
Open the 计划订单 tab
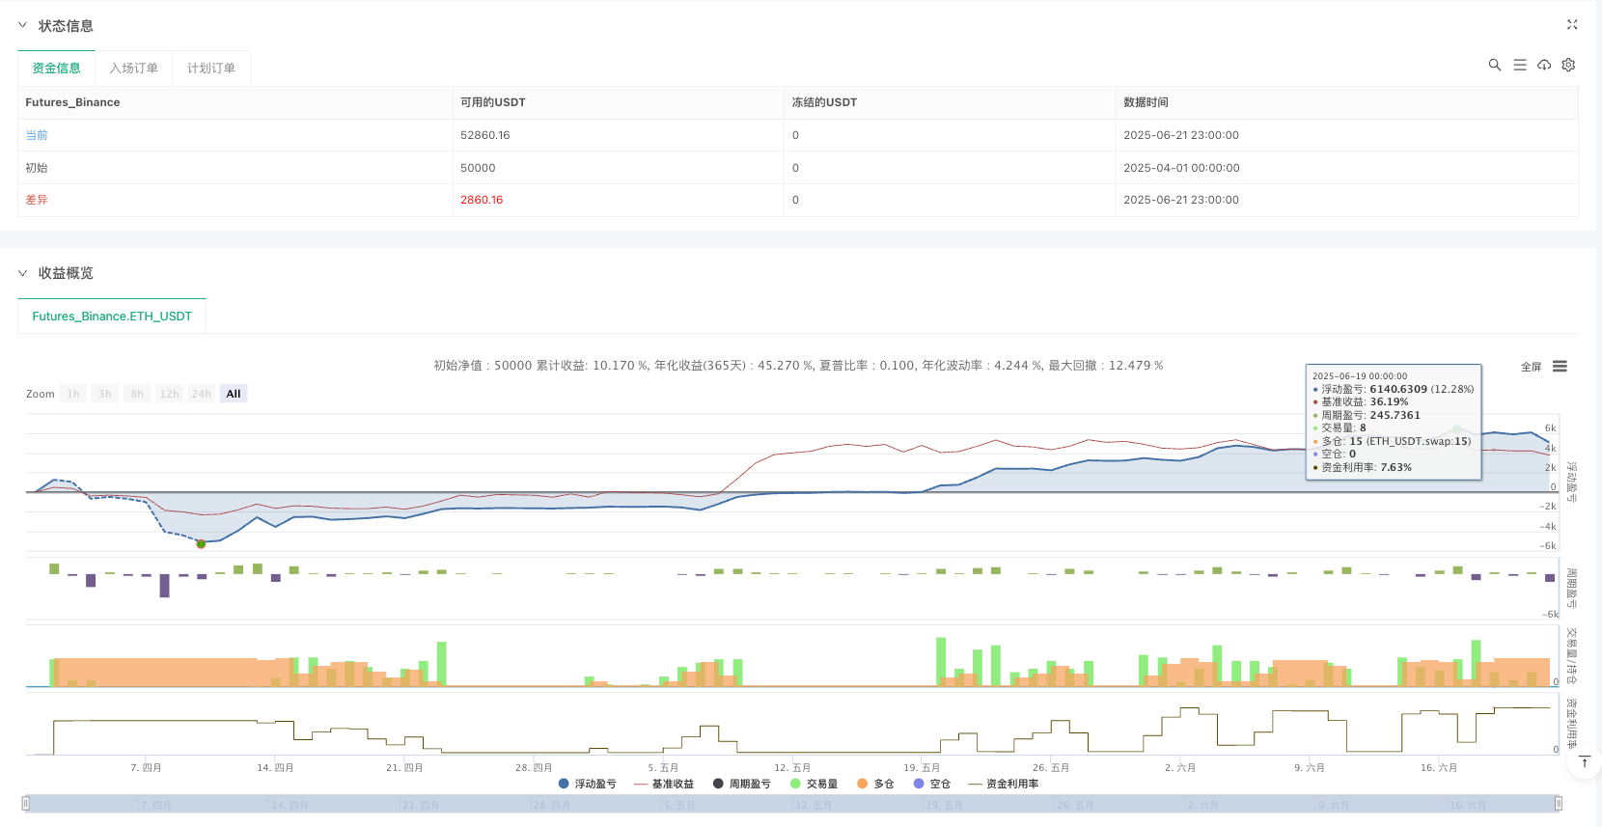pos(210,68)
